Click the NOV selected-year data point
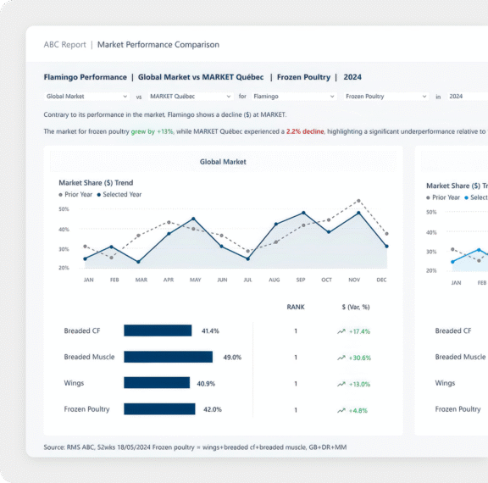 (359, 213)
